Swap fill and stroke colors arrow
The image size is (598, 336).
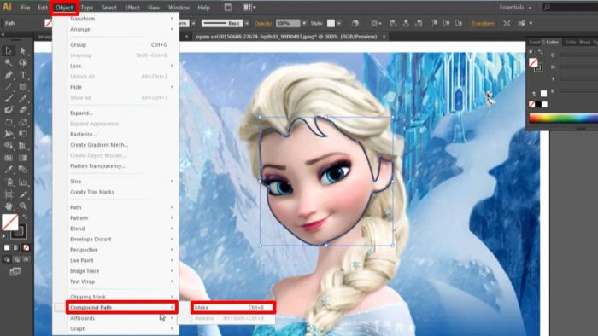(25, 217)
